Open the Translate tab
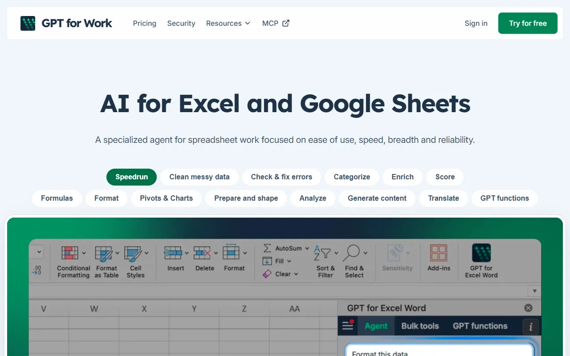Image resolution: width=570 pixels, height=356 pixels. click(x=444, y=198)
